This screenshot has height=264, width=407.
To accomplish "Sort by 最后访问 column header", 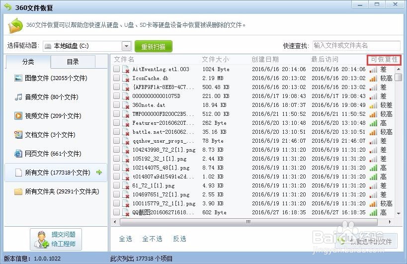I will pyautogui.click(x=325, y=60).
